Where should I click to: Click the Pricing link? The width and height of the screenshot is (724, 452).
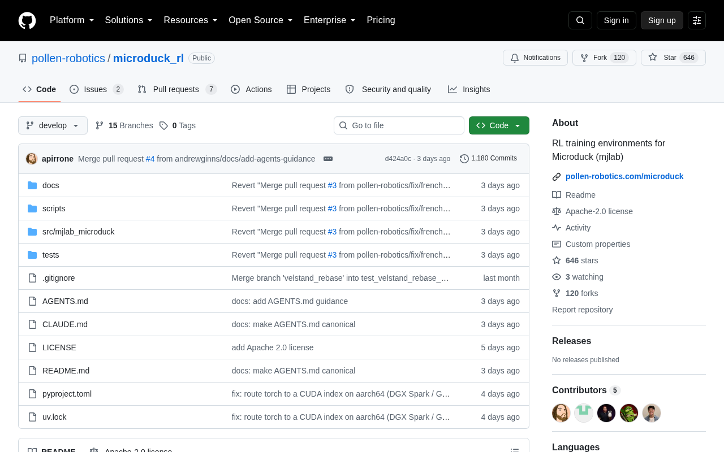click(381, 20)
